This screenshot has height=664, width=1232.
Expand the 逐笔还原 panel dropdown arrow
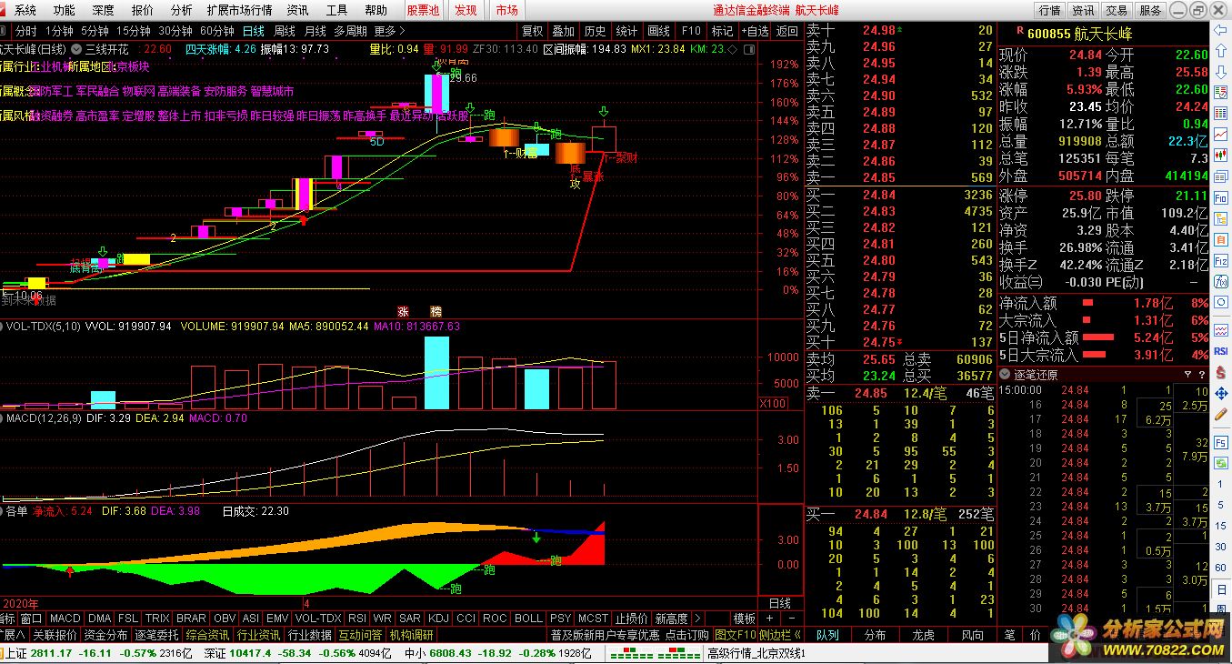(x=1004, y=375)
